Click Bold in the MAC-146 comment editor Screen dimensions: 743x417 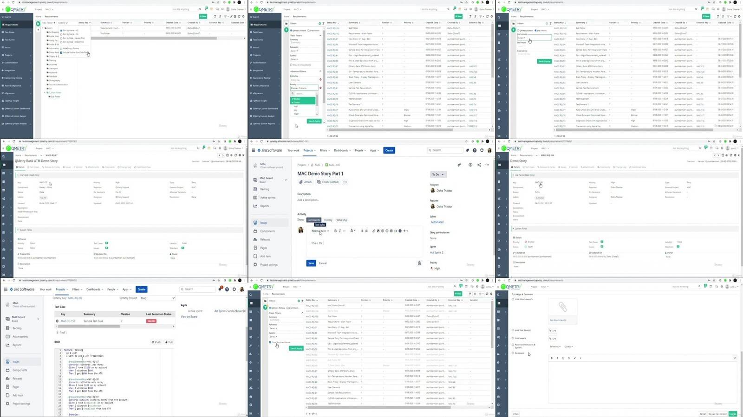(x=335, y=231)
